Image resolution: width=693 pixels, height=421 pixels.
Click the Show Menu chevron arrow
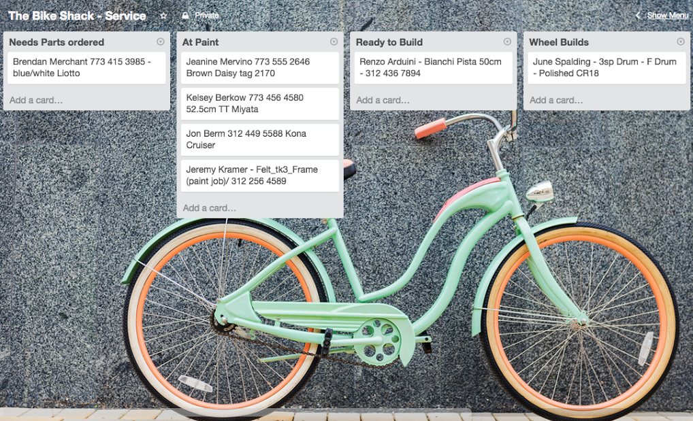tap(638, 16)
